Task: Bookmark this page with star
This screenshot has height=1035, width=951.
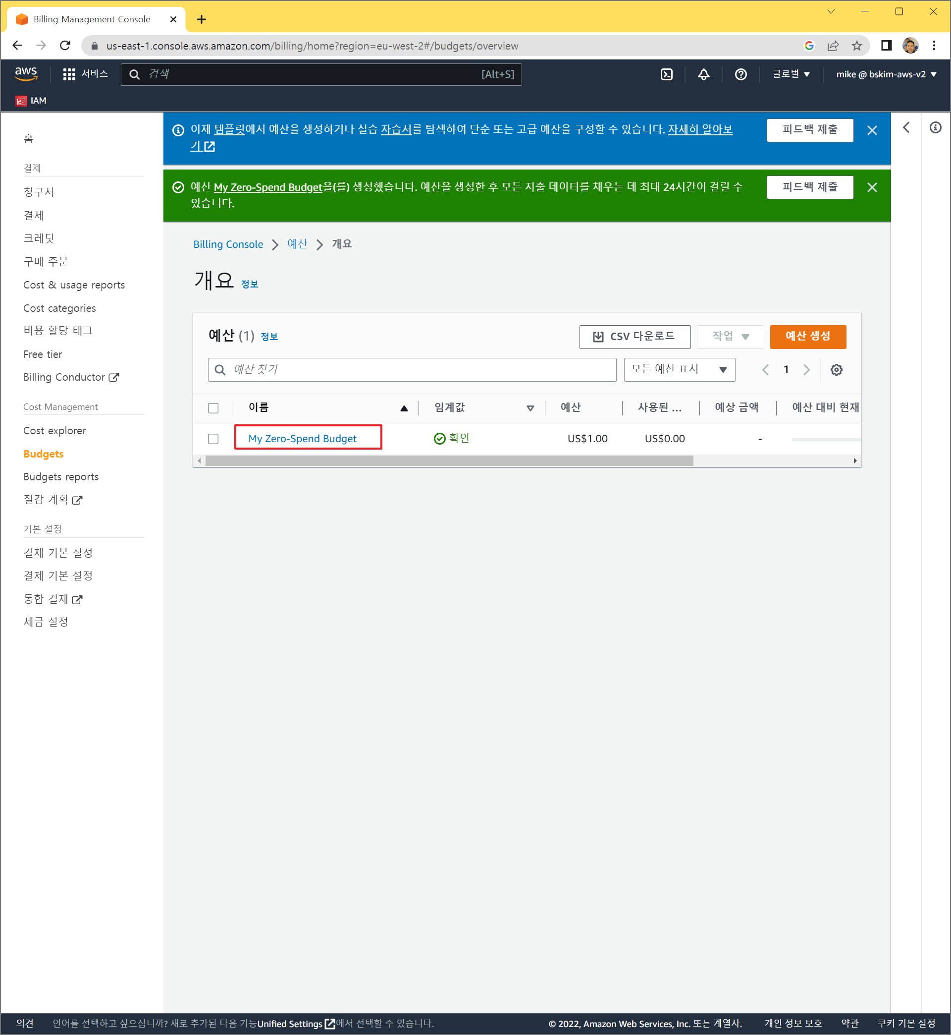Action: pos(856,46)
